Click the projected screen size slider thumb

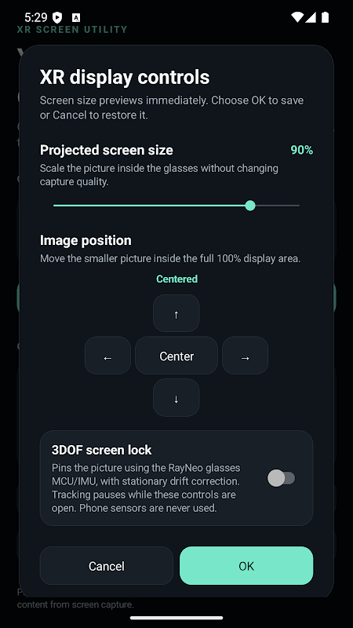pyautogui.click(x=250, y=206)
